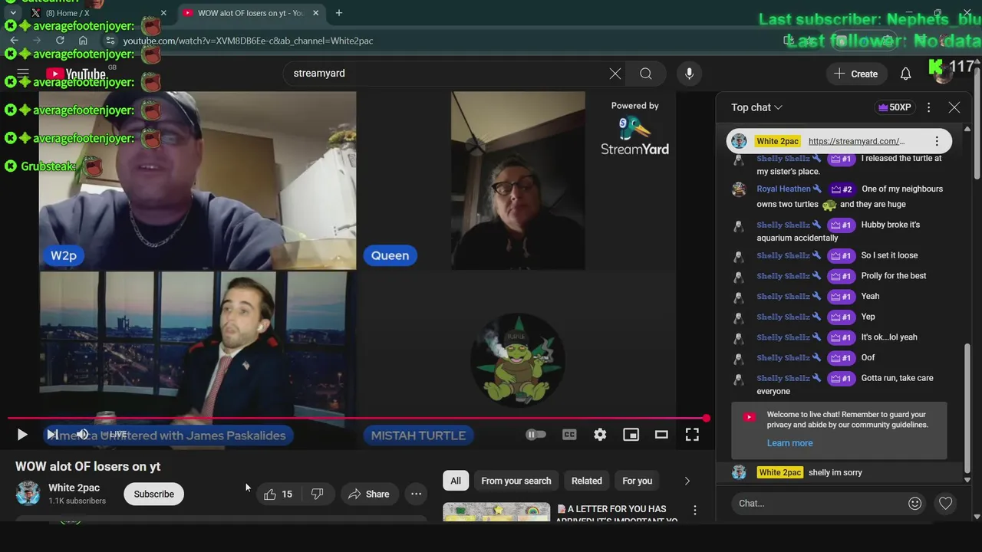Image resolution: width=982 pixels, height=552 pixels.
Task: Click MISTAH TURTLE name label
Action: point(418,435)
